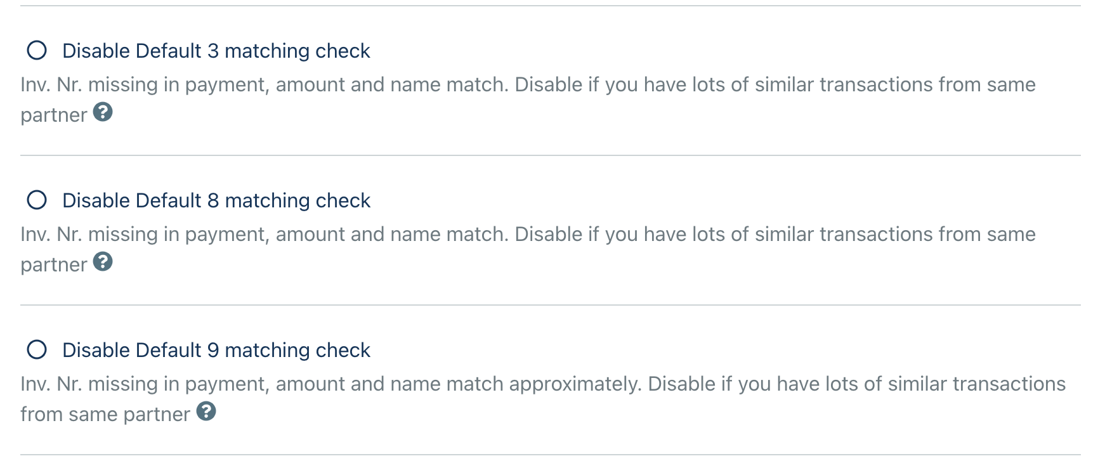
Task: Click the "Disable Default 3 matching check" label
Action: tap(216, 51)
